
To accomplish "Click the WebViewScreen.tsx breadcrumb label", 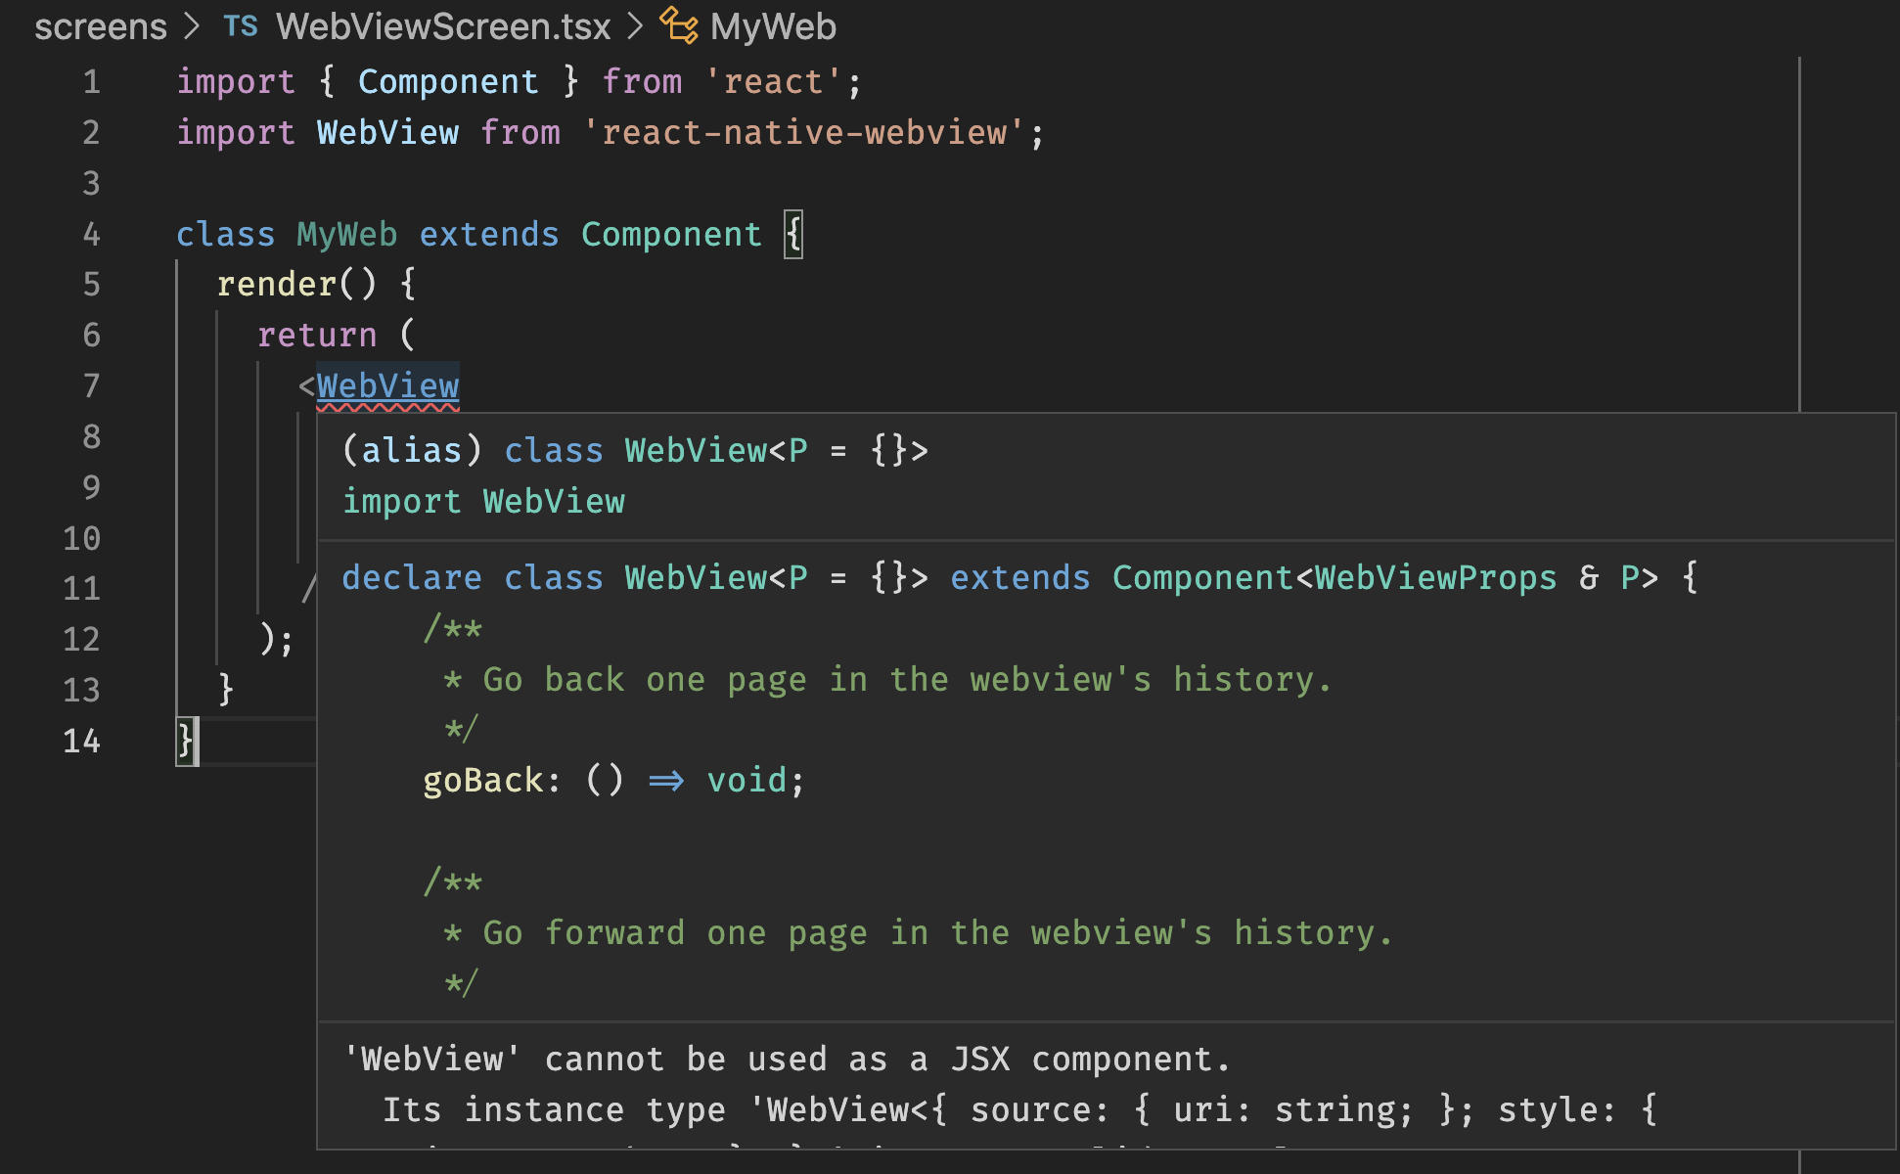I will [x=442, y=26].
